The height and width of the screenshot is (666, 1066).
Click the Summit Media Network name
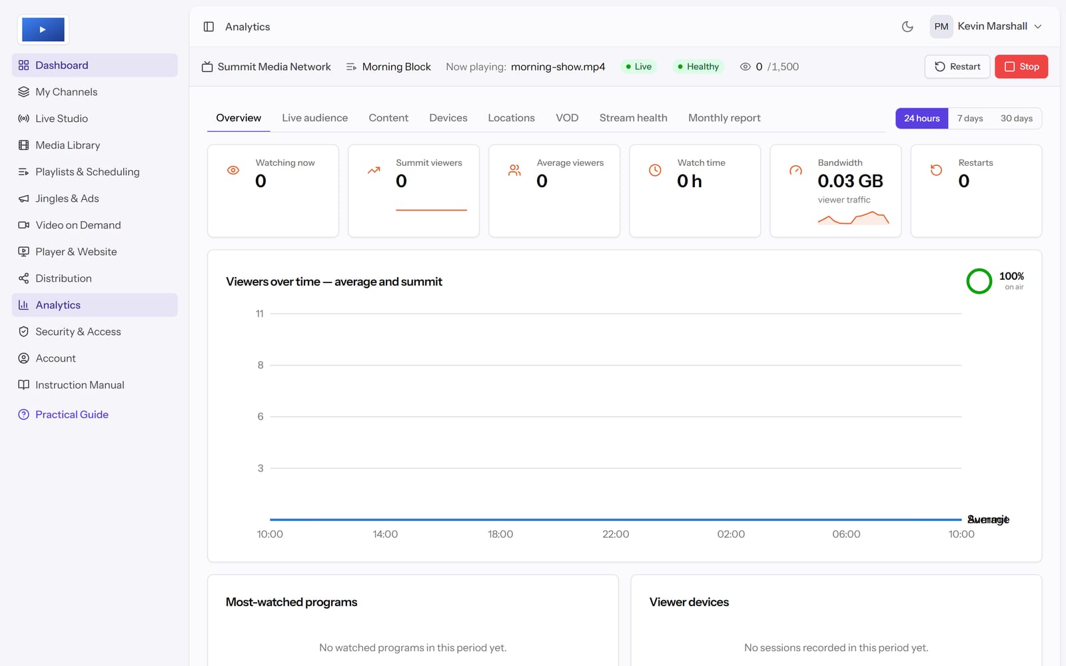[274, 67]
